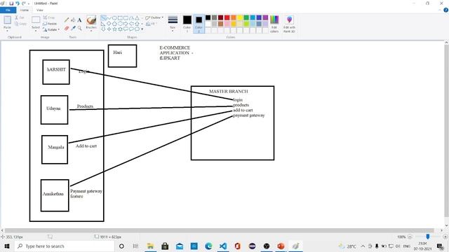Click the taskbar clock showing date
449x252 pixels.
(x=422, y=246)
